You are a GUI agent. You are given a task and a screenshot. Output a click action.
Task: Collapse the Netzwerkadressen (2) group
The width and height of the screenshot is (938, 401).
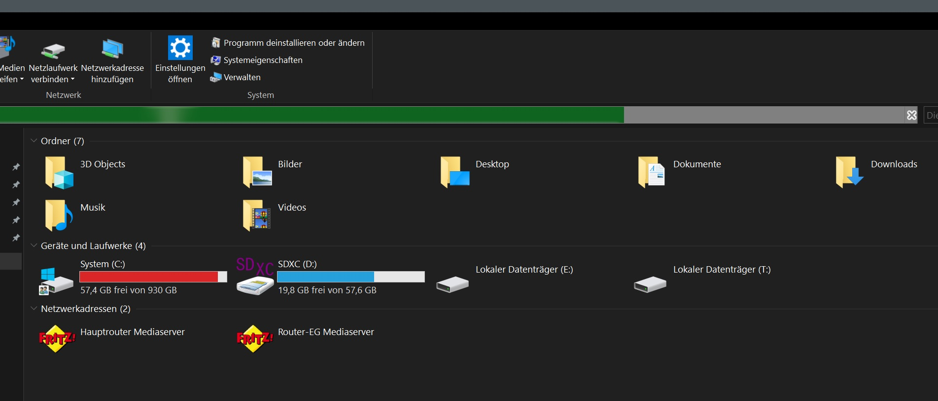34,308
